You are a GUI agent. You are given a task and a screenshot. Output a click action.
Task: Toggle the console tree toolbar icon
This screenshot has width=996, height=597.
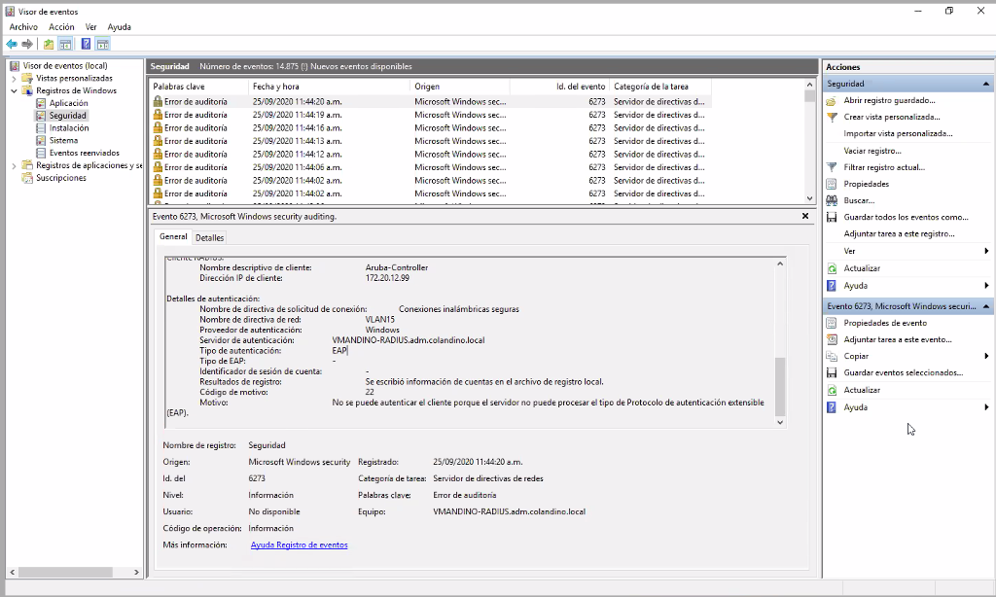click(x=65, y=44)
